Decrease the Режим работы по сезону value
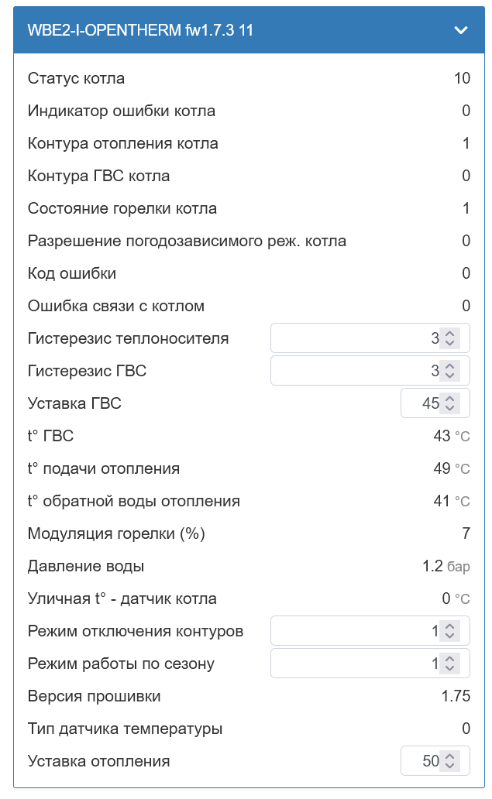Viewport: 492px width, 799px height. 450,668
